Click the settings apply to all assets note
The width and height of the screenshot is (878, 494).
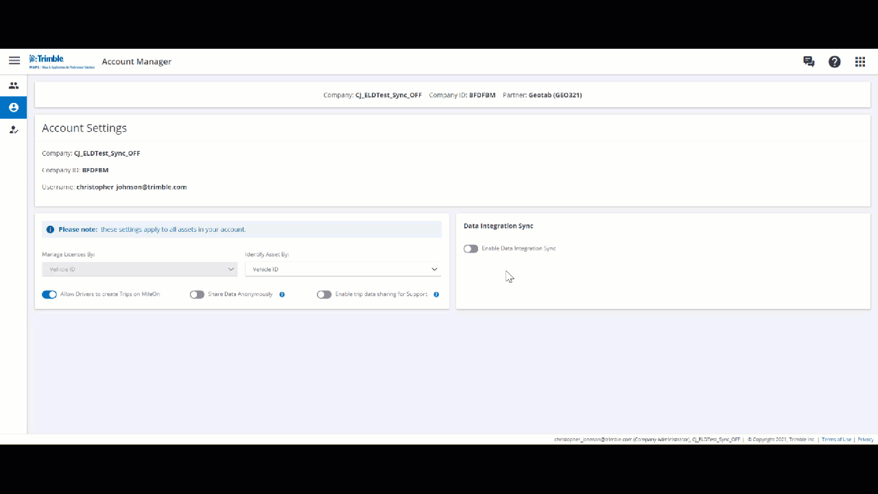tap(173, 229)
